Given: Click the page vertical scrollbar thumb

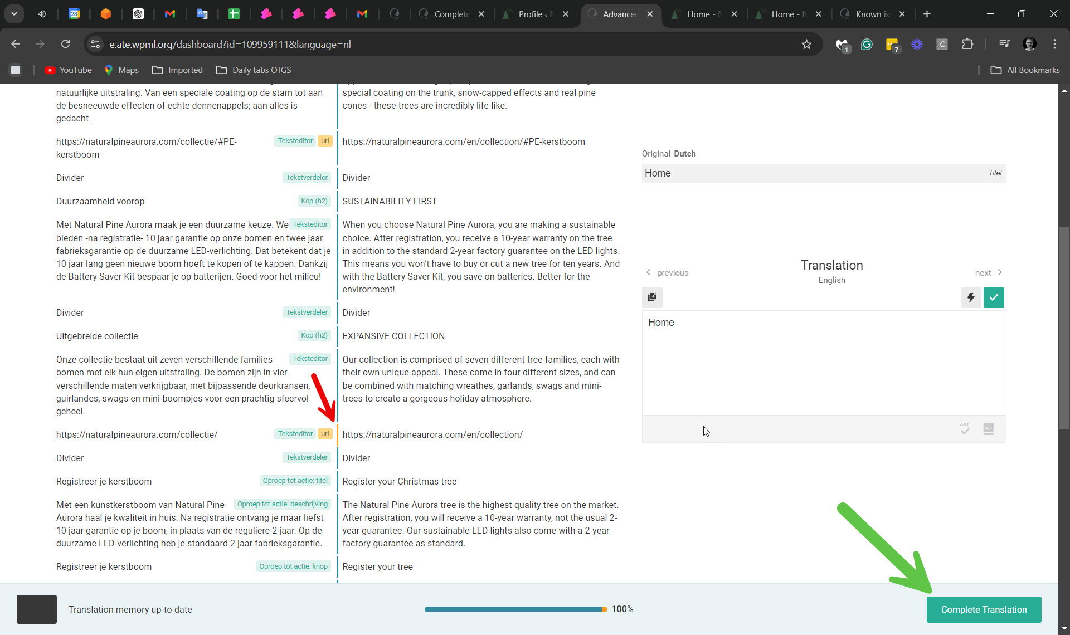Looking at the screenshot, I should pyautogui.click(x=1064, y=328).
